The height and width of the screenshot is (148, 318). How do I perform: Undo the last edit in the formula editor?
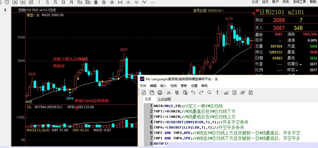[193, 93]
